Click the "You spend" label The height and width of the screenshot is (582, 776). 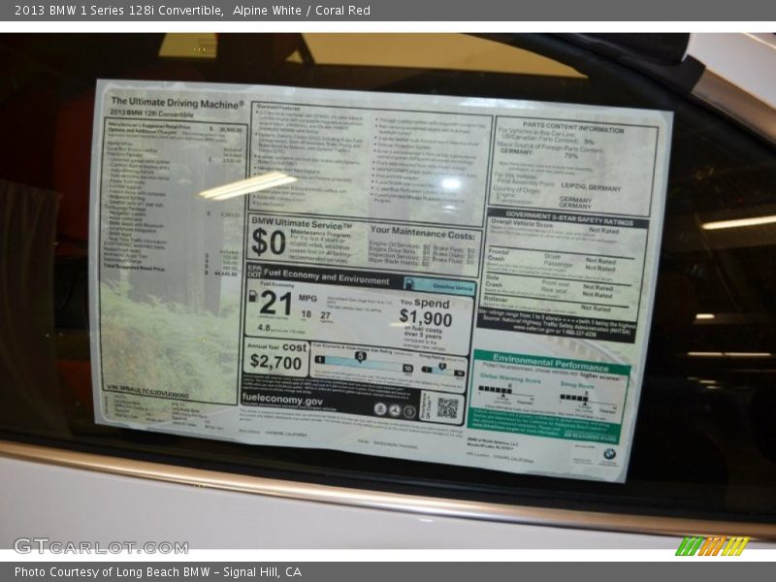tap(425, 303)
